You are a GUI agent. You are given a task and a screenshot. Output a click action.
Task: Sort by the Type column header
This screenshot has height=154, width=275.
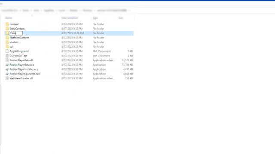tap(95, 18)
